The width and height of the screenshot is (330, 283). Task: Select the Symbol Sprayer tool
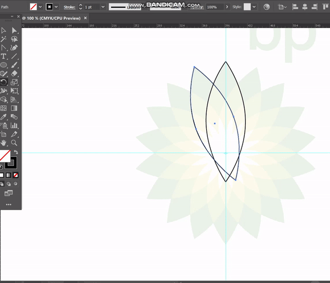click(x=3, y=126)
